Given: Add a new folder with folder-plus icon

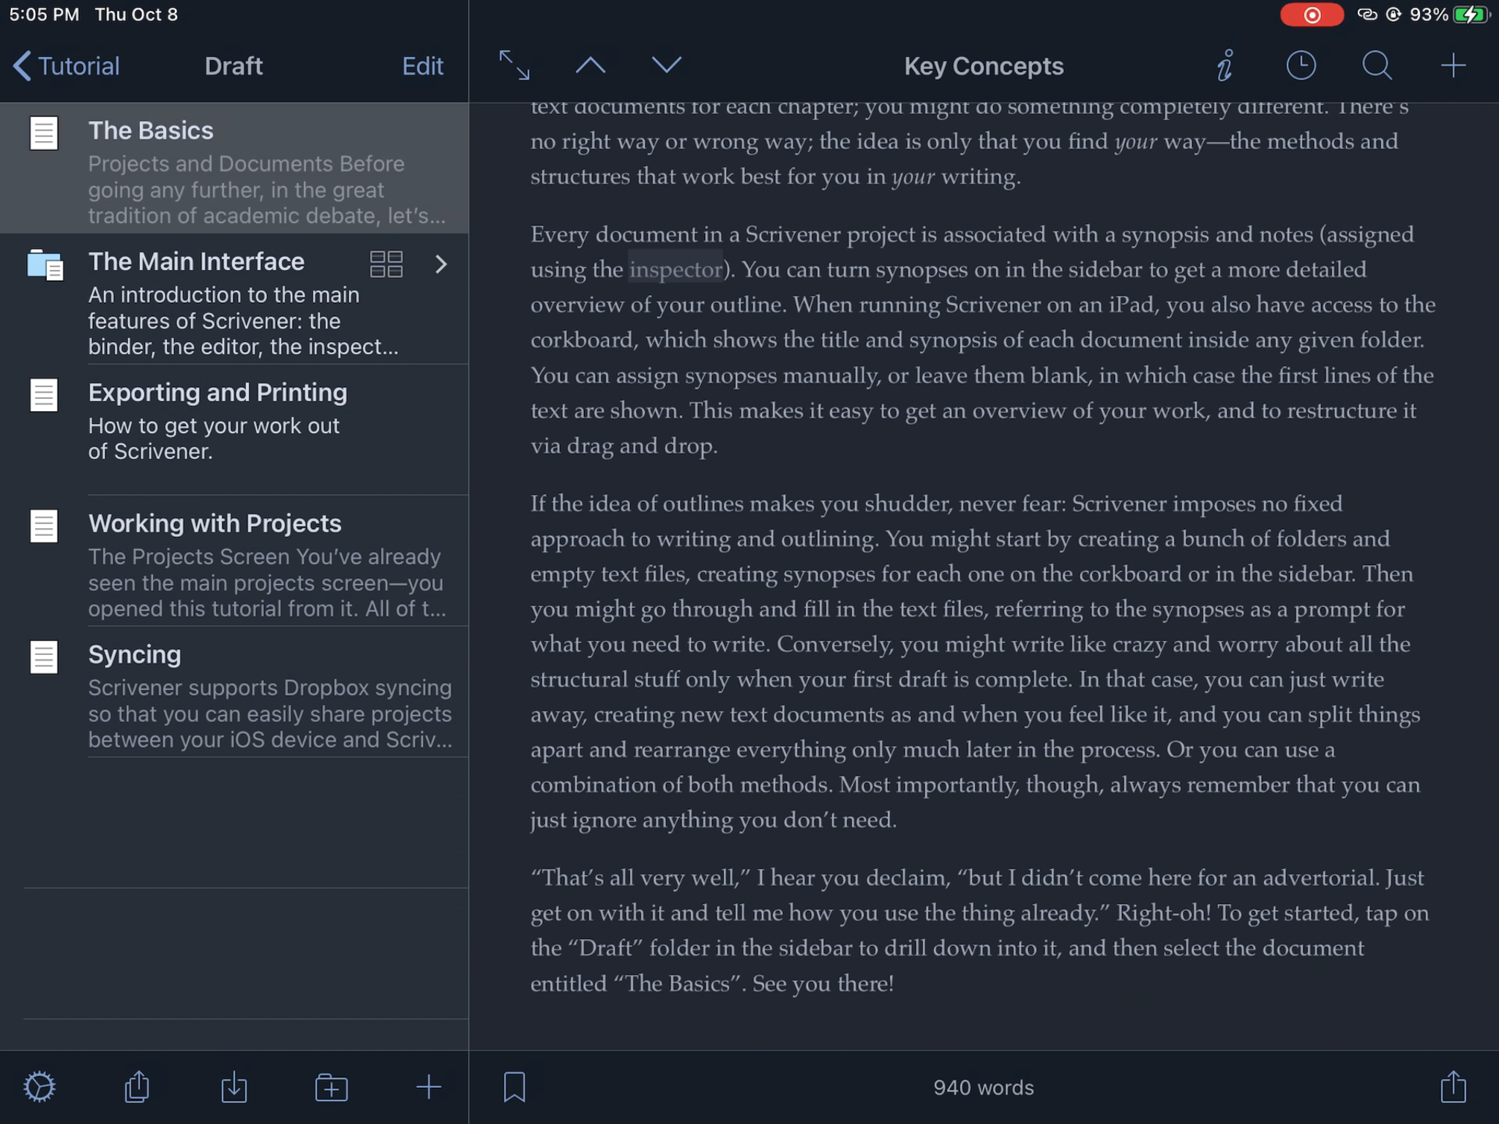Looking at the screenshot, I should pos(332,1087).
